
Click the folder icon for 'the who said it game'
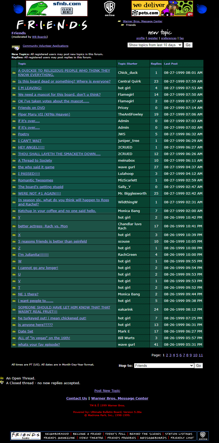coord(14,167)
